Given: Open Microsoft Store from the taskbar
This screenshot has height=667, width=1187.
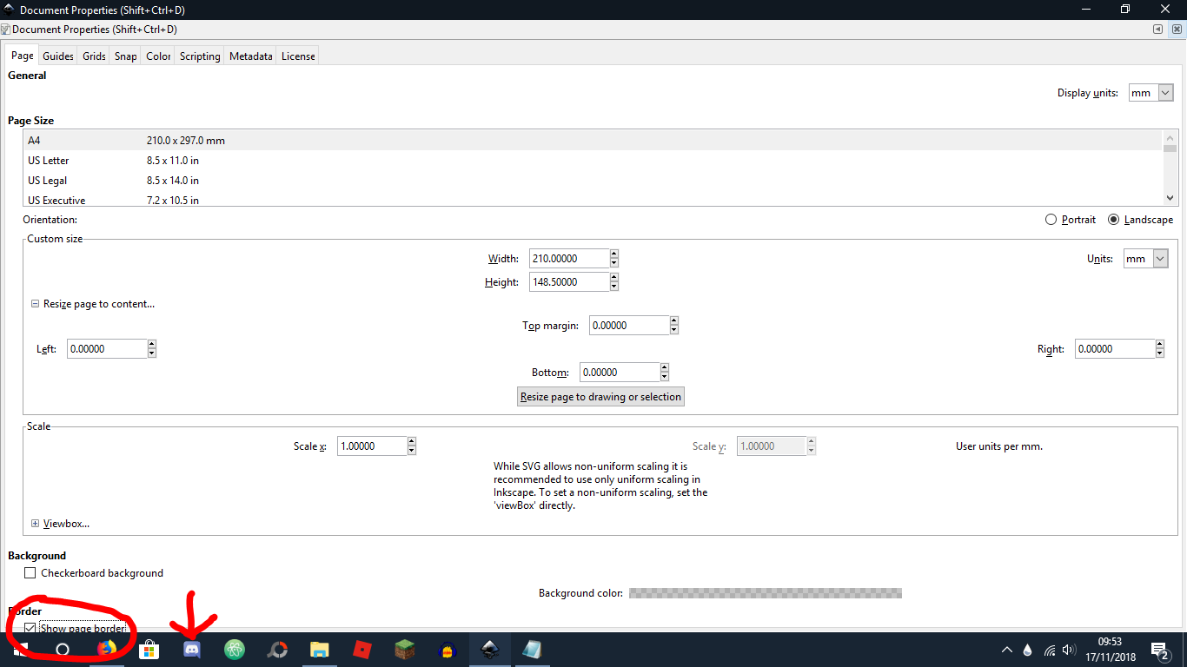Looking at the screenshot, I should coord(149,650).
